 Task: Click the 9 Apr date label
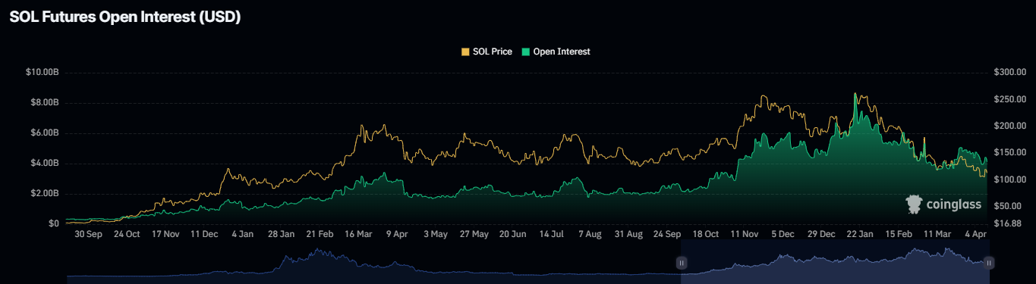pyautogui.click(x=398, y=235)
